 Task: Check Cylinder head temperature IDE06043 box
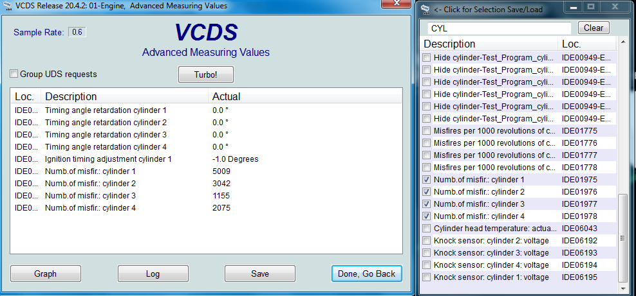(427, 228)
